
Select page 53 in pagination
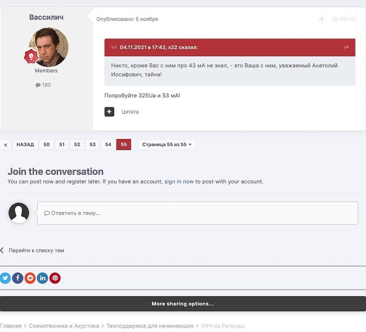pos(92,145)
